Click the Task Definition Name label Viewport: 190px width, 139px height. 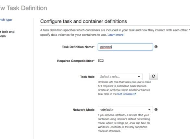(78, 47)
